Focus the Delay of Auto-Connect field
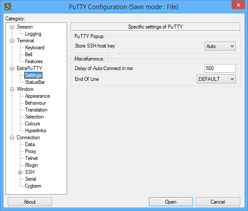Image resolution: width=248 pixels, height=211 pixels. [x=220, y=68]
